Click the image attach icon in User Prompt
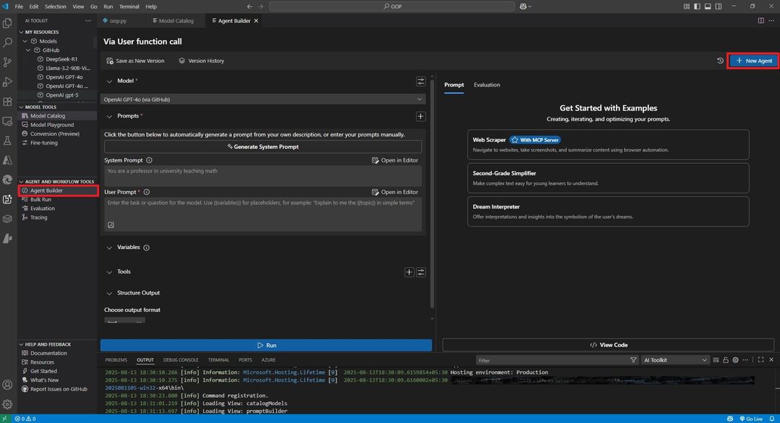The height and width of the screenshot is (423, 780). pos(111,224)
